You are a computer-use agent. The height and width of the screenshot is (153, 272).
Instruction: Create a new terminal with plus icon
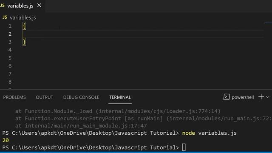coord(261,96)
